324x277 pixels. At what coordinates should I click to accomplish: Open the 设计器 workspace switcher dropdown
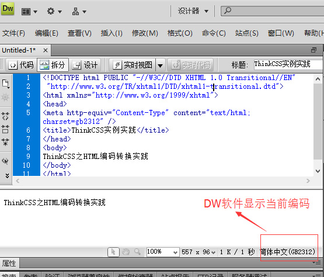coord(193,11)
